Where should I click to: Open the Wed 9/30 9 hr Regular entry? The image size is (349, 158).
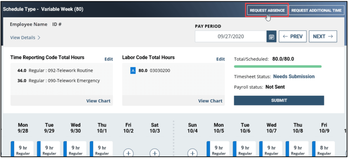click(75, 149)
